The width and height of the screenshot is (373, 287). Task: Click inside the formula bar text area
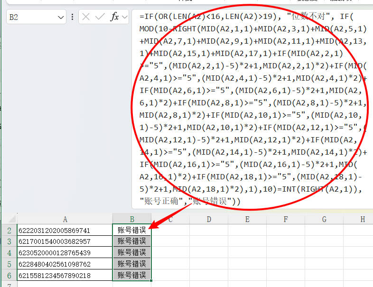pyautogui.click(x=252, y=109)
